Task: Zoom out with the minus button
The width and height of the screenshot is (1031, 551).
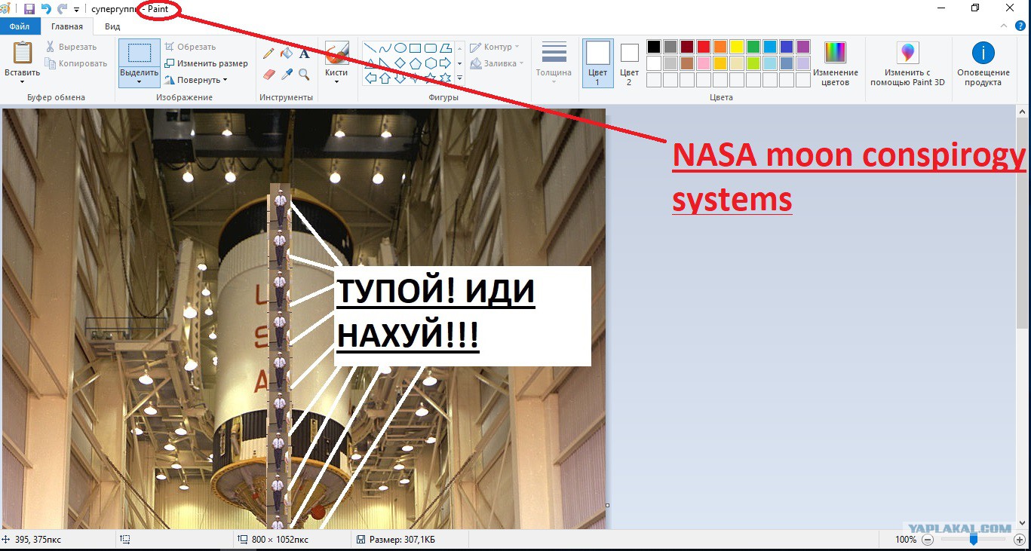Action: pyautogui.click(x=928, y=540)
